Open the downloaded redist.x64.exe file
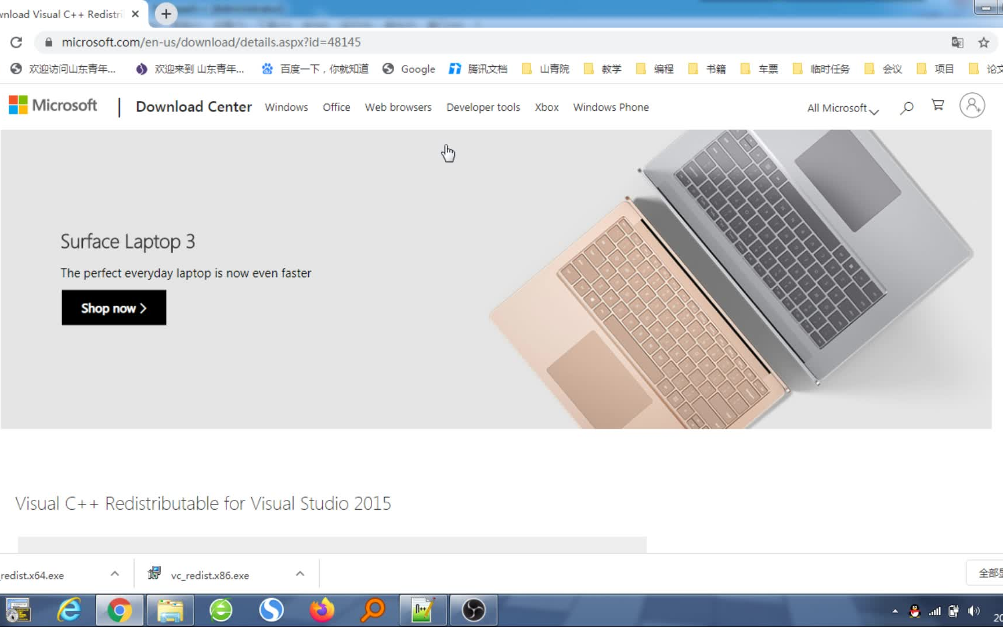The image size is (1003, 627). 32,575
